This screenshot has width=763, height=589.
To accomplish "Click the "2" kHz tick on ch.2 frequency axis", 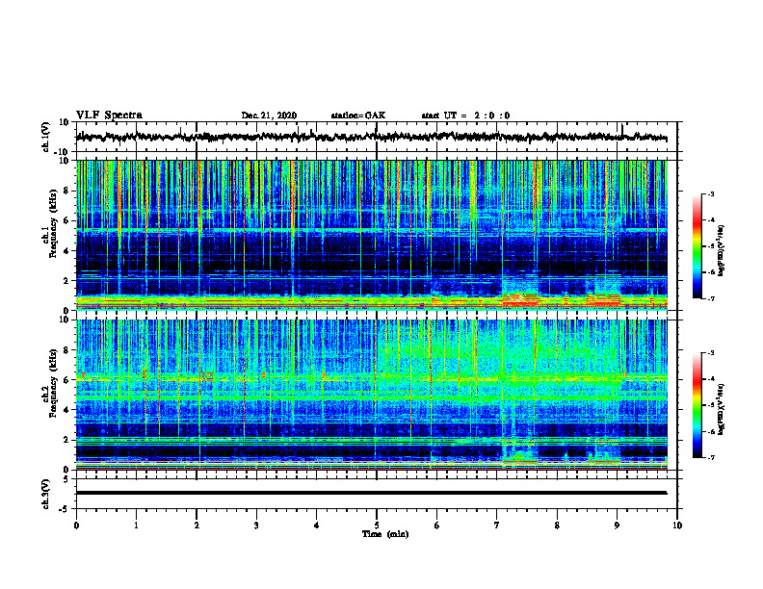I will tap(66, 440).
